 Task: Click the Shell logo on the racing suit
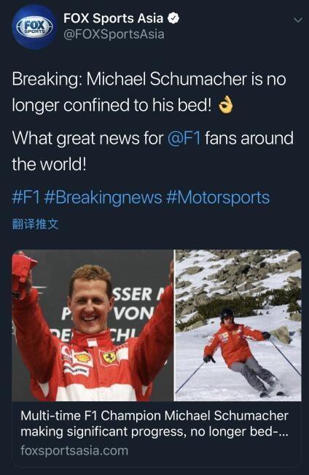[83, 358]
